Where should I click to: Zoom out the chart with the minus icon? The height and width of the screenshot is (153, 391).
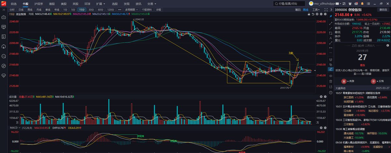(321, 14)
